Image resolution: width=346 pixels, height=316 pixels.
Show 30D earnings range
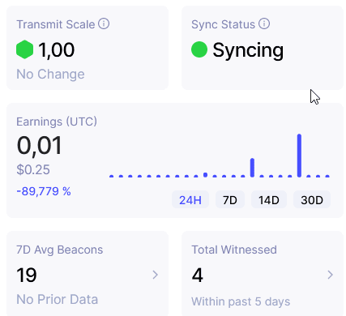click(312, 200)
